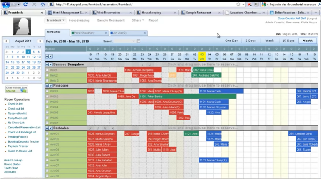321x179 pixels.
Task: Expand the Others menu
Action: click(x=138, y=20)
